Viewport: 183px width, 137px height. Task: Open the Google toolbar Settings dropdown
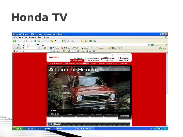pyautogui.click(x=163, y=48)
